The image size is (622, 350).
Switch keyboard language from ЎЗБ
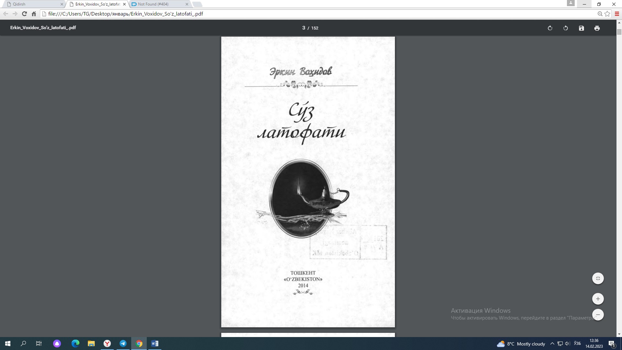coord(577,344)
